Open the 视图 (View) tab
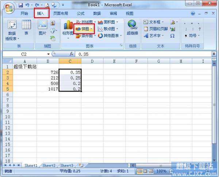 130,14
